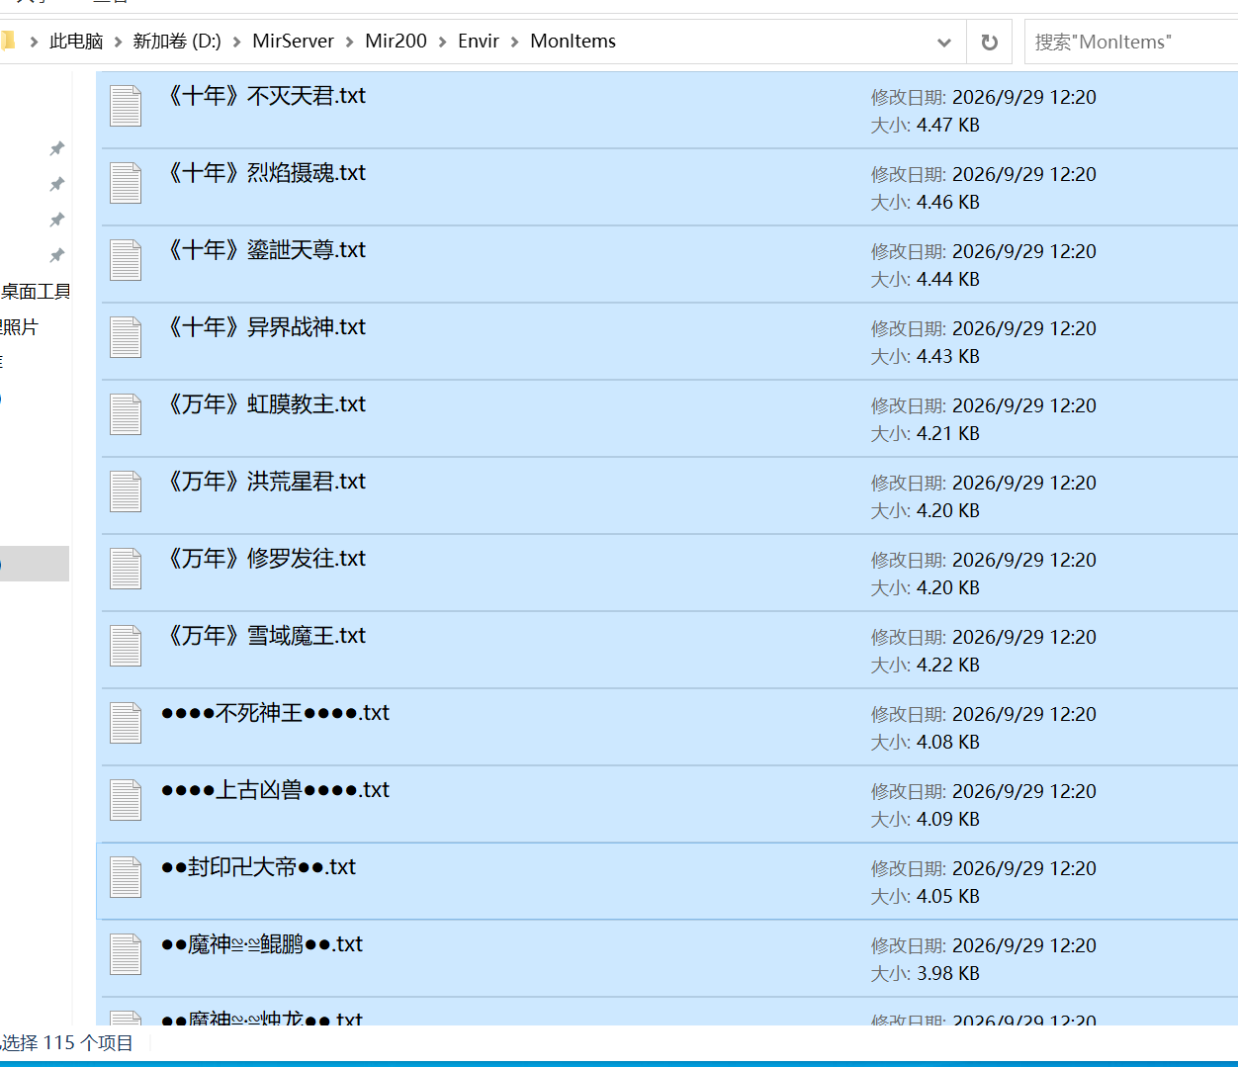Viewport: 1238px width, 1067px height.
Task: Click file name ●●魔神≌≌鲲鹏●●.txt
Action: click(x=262, y=944)
